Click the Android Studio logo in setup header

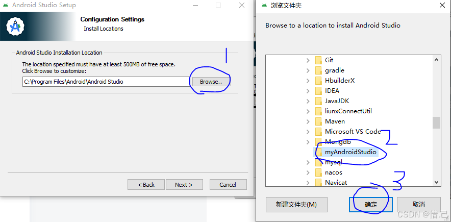[x=15, y=27]
